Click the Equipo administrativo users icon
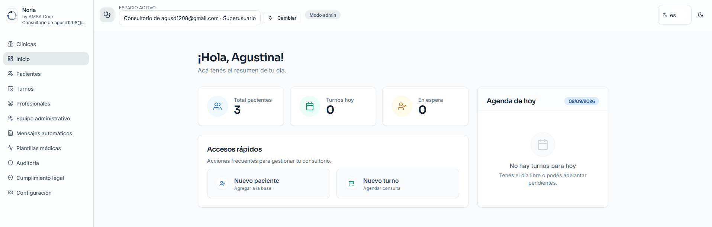 (10, 118)
